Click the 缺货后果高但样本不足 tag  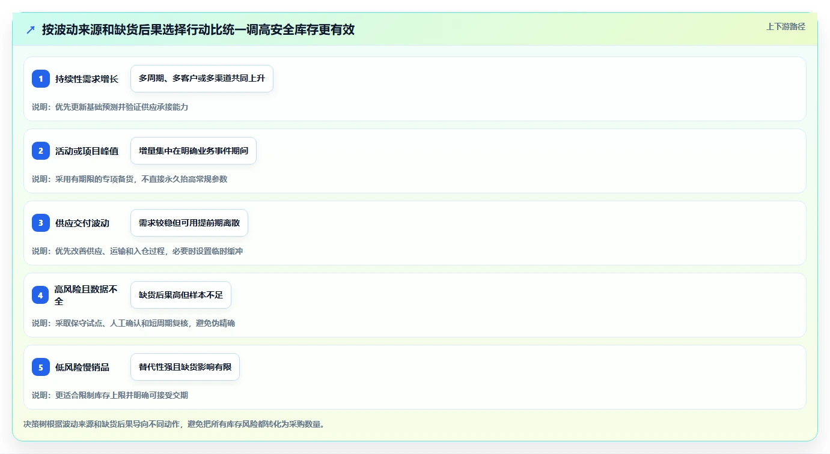click(181, 295)
